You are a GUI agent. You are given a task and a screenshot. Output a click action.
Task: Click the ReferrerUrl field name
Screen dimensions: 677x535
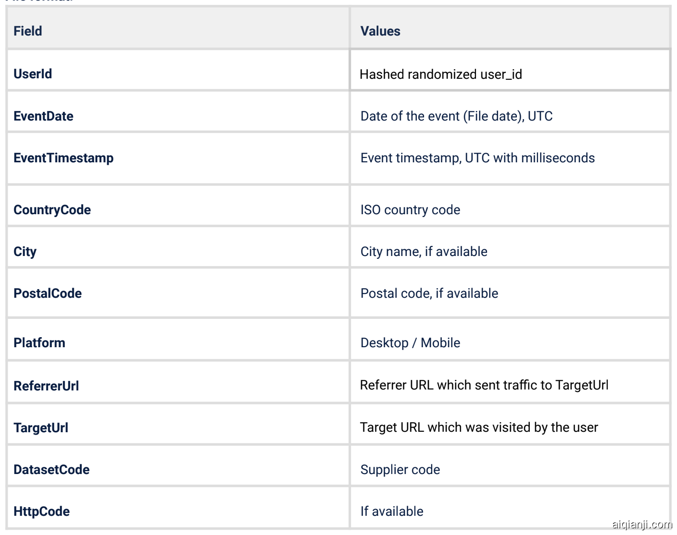[x=46, y=386]
